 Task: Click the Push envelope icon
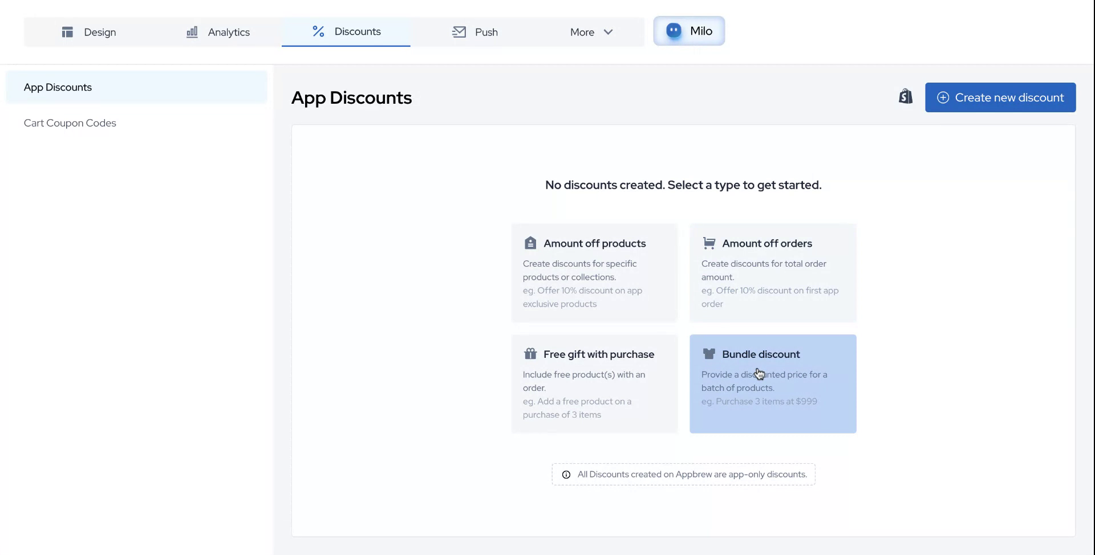coord(459,32)
